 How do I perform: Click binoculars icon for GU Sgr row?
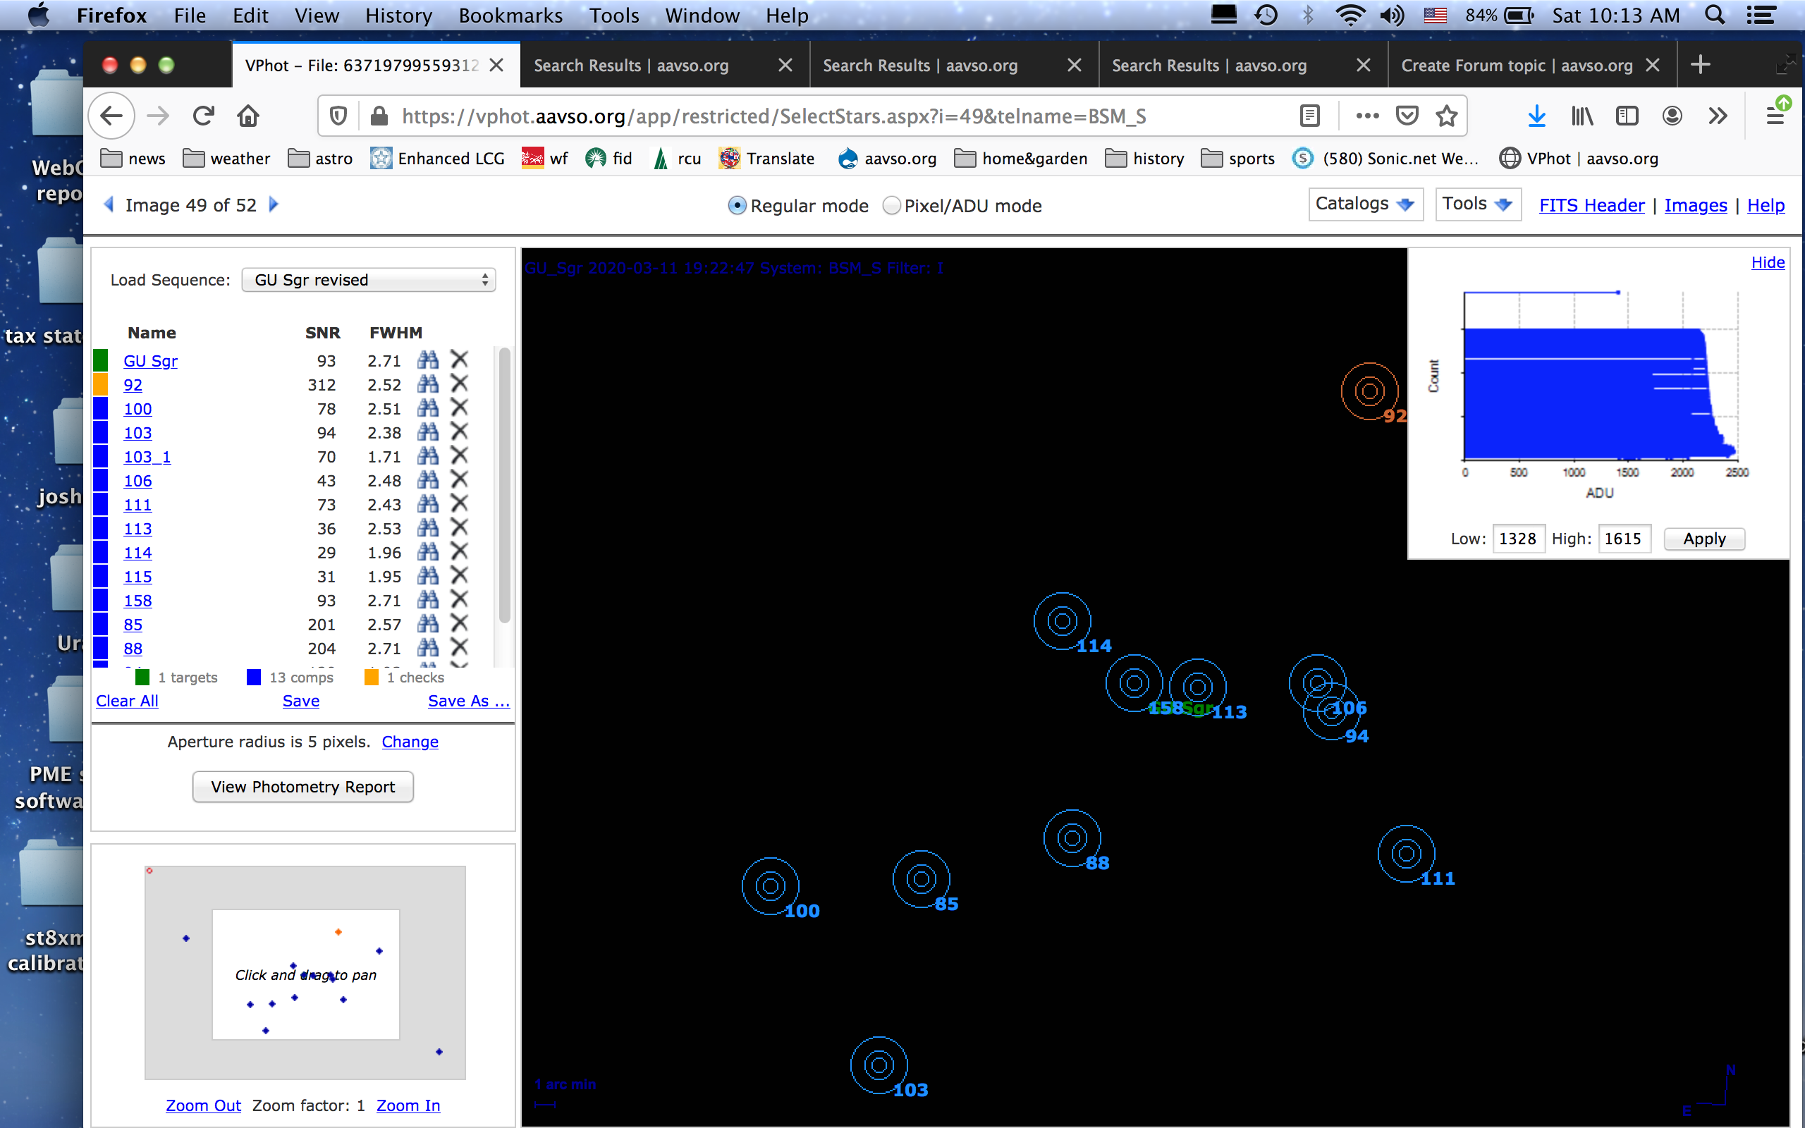(427, 360)
